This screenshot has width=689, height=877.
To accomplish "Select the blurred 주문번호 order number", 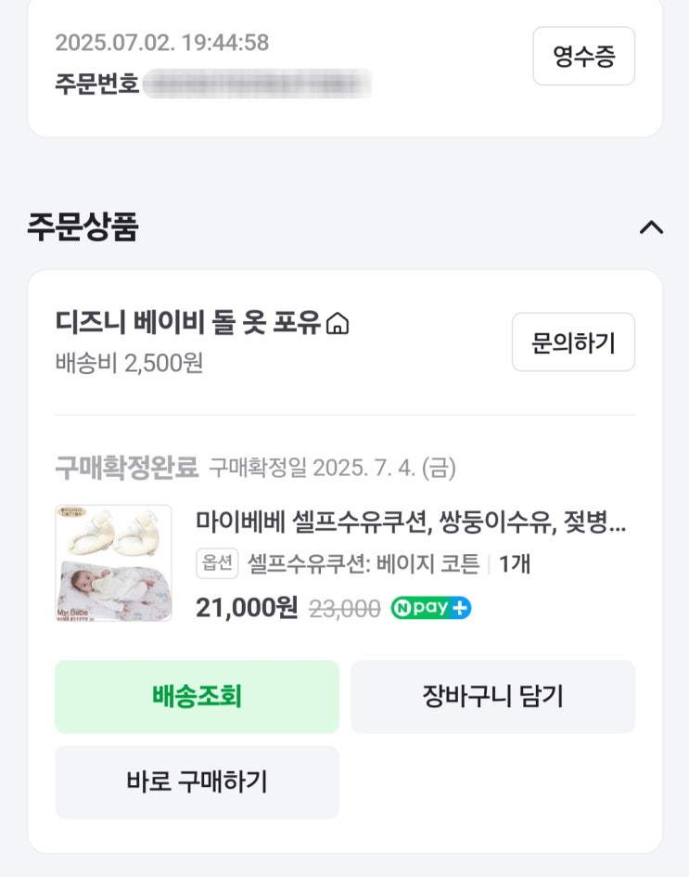I will 257,84.
